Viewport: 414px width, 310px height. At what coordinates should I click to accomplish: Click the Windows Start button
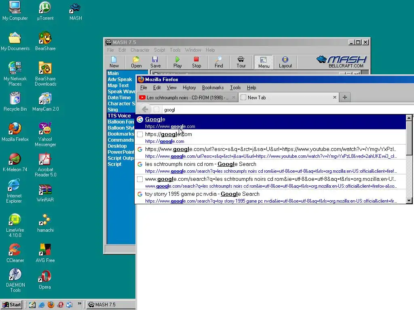coord(12,305)
